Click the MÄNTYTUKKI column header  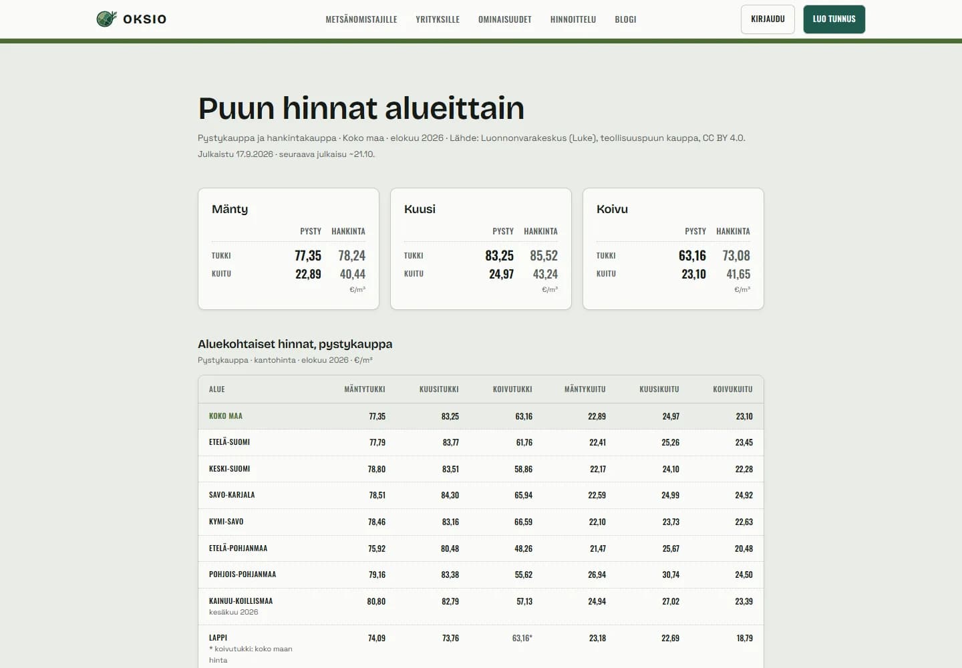click(365, 389)
